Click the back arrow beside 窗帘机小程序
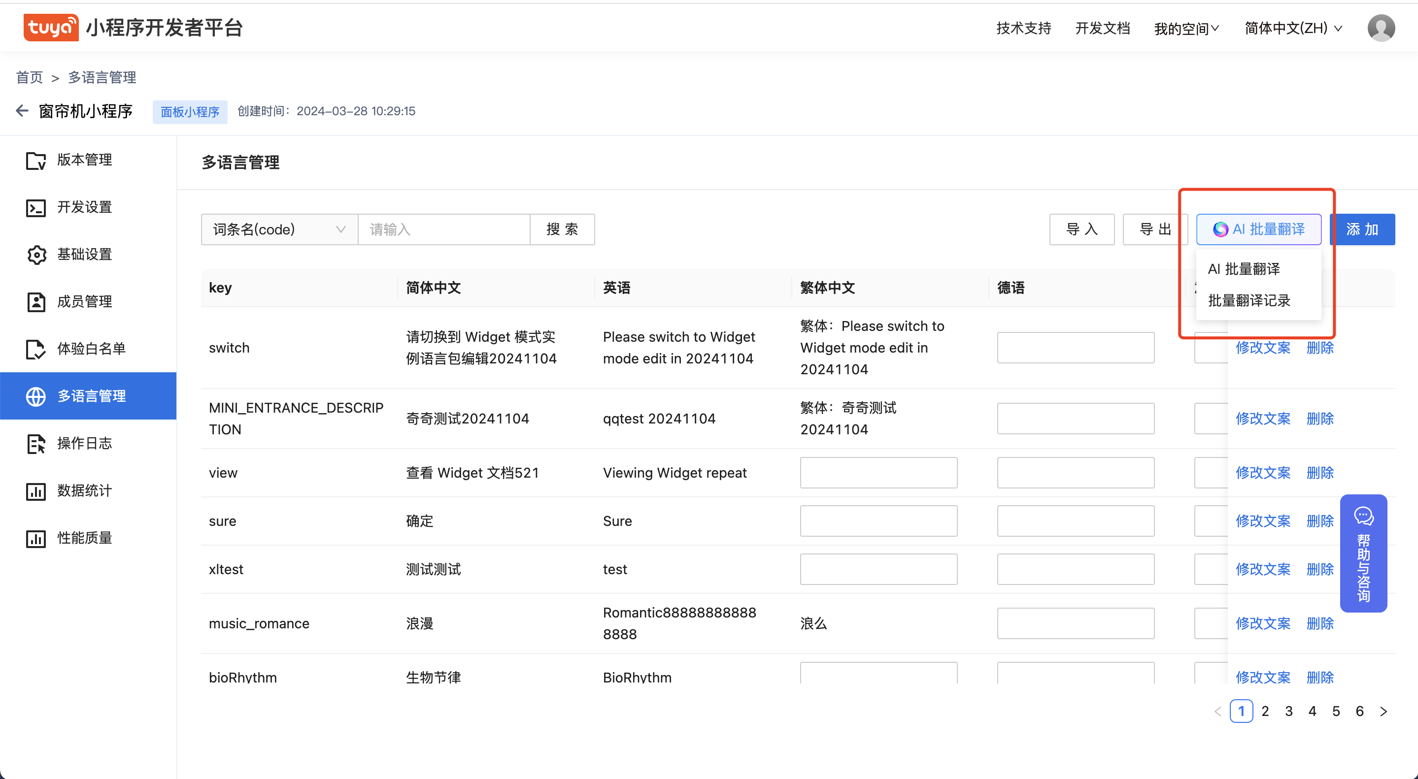Viewport: 1418px width, 779px height. [x=22, y=111]
